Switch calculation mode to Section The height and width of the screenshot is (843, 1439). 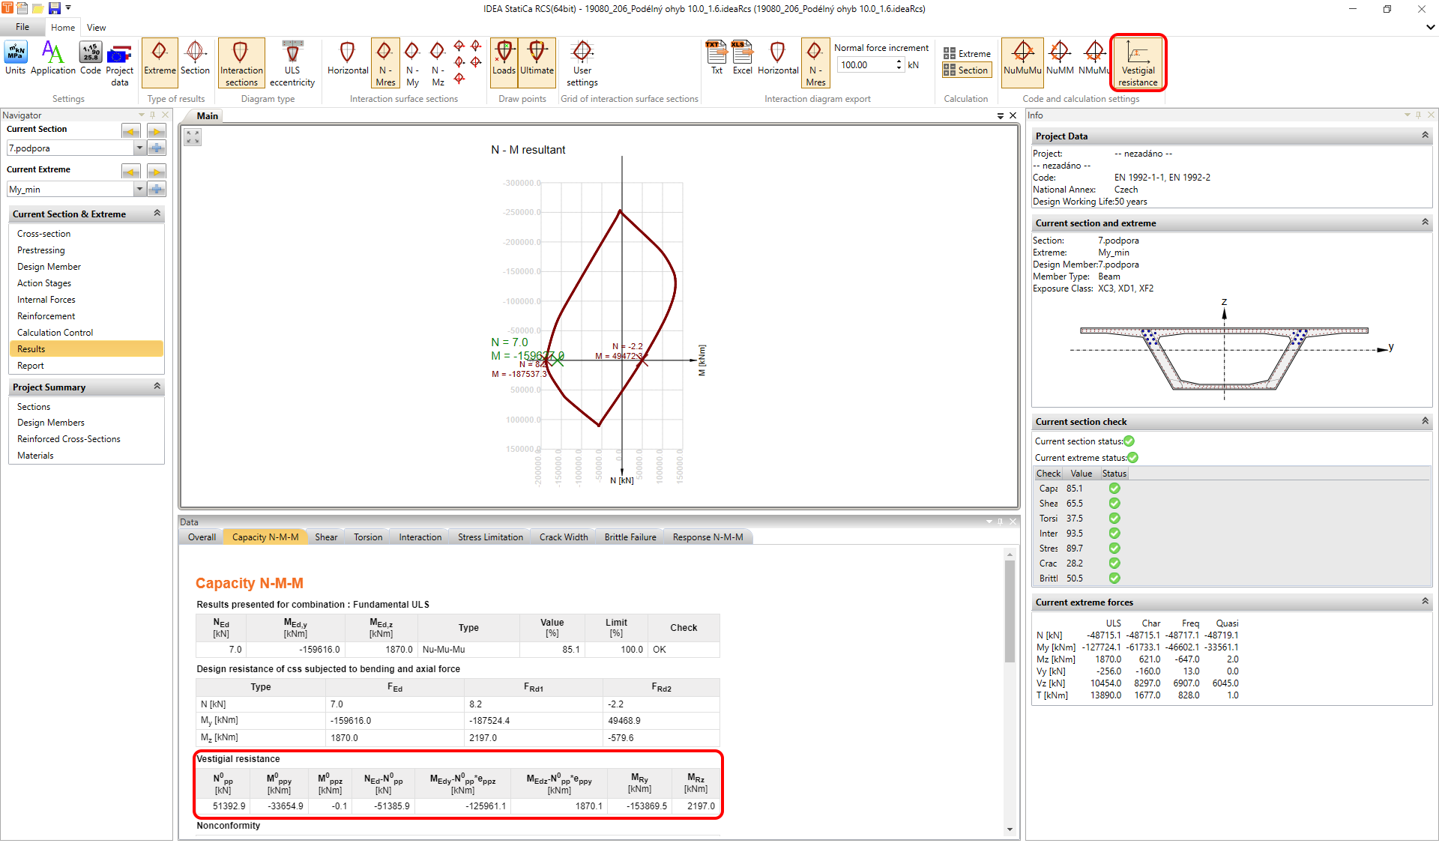pyautogui.click(x=966, y=70)
